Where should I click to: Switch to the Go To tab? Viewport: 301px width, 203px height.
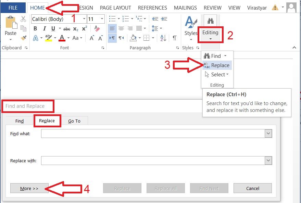click(74, 121)
